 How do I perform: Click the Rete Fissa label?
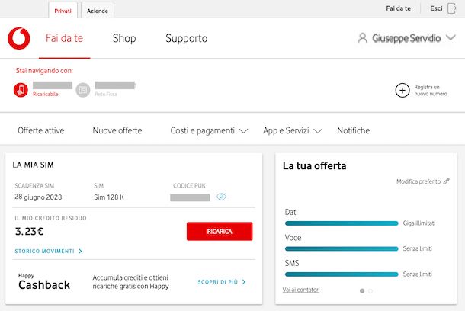(106, 94)
